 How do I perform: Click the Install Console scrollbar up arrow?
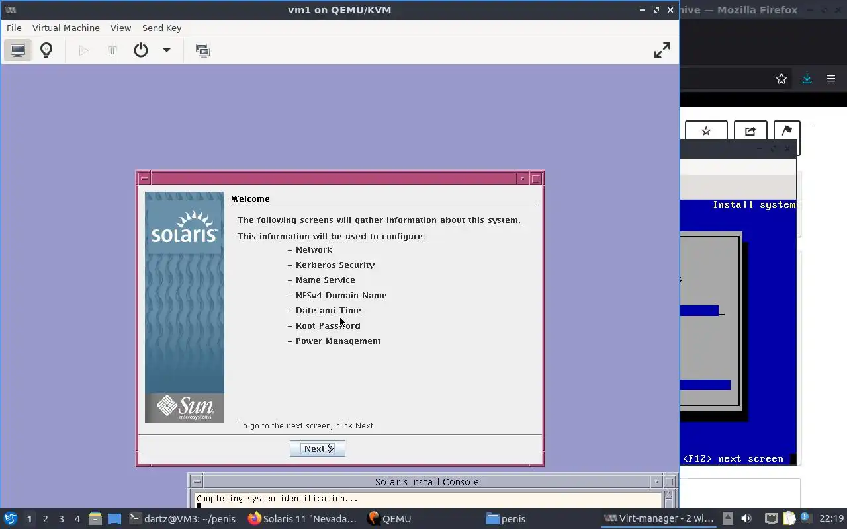tap(669, 495)
